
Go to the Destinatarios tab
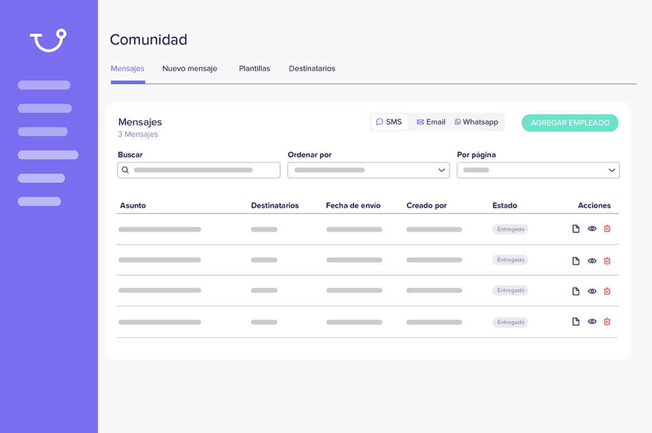click(312, 69)
